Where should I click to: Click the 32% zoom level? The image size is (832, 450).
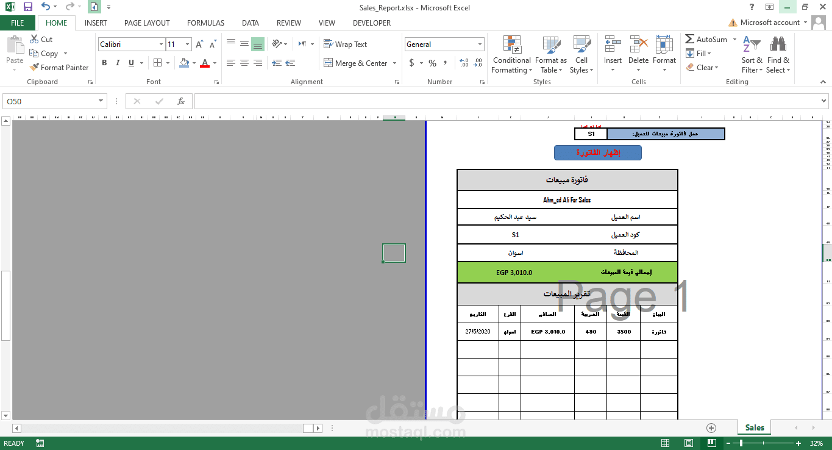816,443
